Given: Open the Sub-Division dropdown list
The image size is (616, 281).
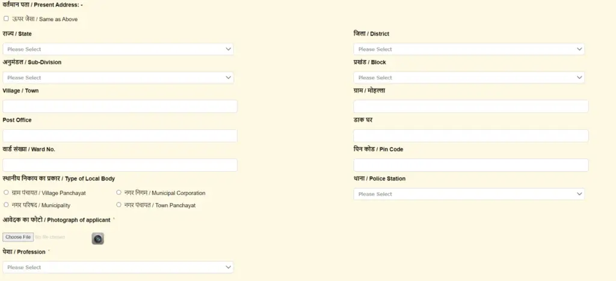Looking at the screenshot, I should point(118,77).
